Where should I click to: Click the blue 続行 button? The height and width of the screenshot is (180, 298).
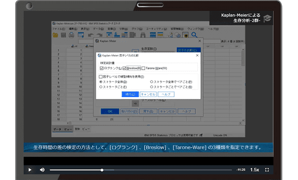point(130,94)
